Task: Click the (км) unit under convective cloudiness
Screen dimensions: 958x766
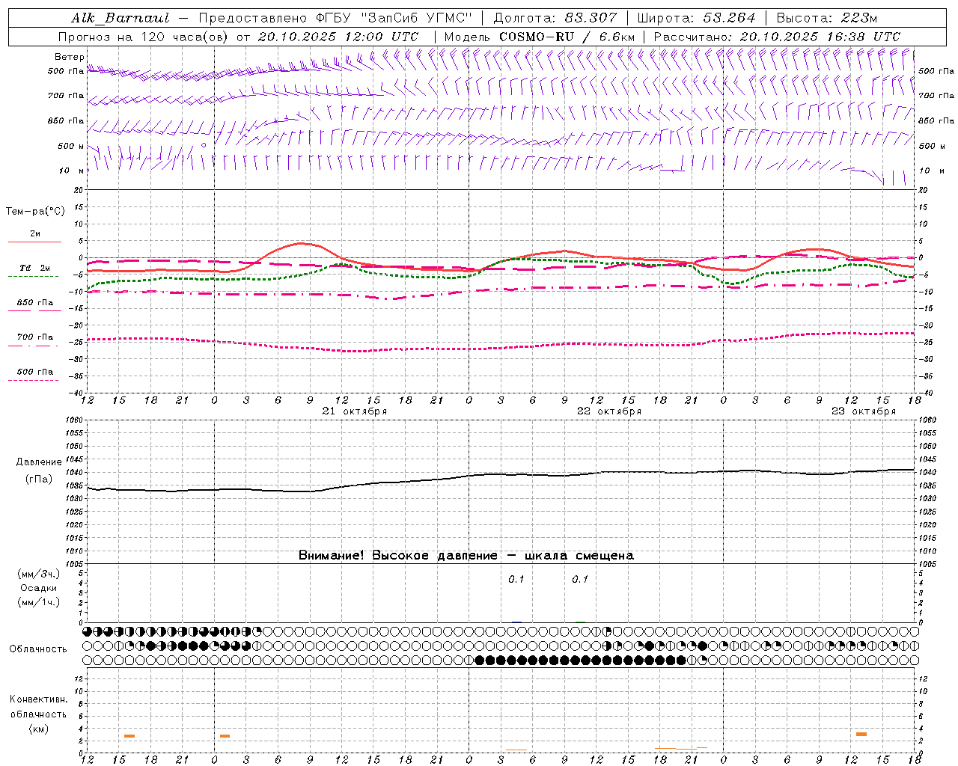Action: tap(39, 729)
